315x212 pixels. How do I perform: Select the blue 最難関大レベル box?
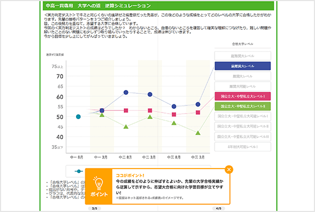point(242,66)
